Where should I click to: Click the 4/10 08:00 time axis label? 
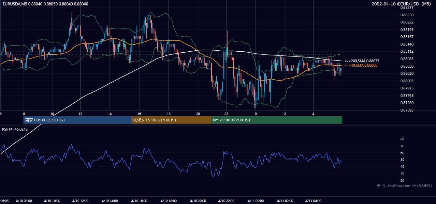pyautogui.click(x=24, y=201)
